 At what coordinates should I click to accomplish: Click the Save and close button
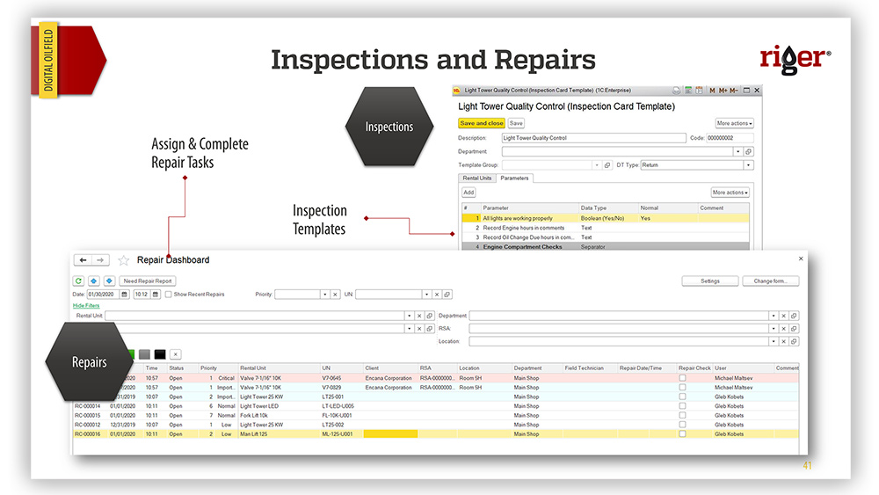click(481, 124)
